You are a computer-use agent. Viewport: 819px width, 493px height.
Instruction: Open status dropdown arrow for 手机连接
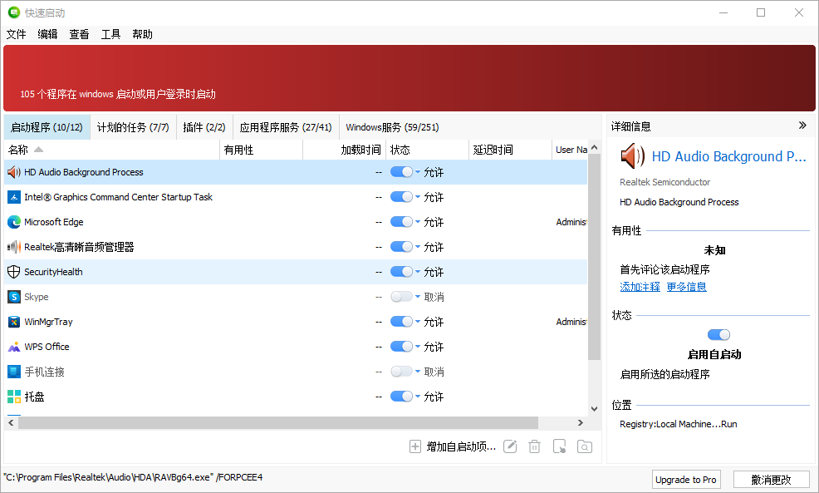(418, 372)
